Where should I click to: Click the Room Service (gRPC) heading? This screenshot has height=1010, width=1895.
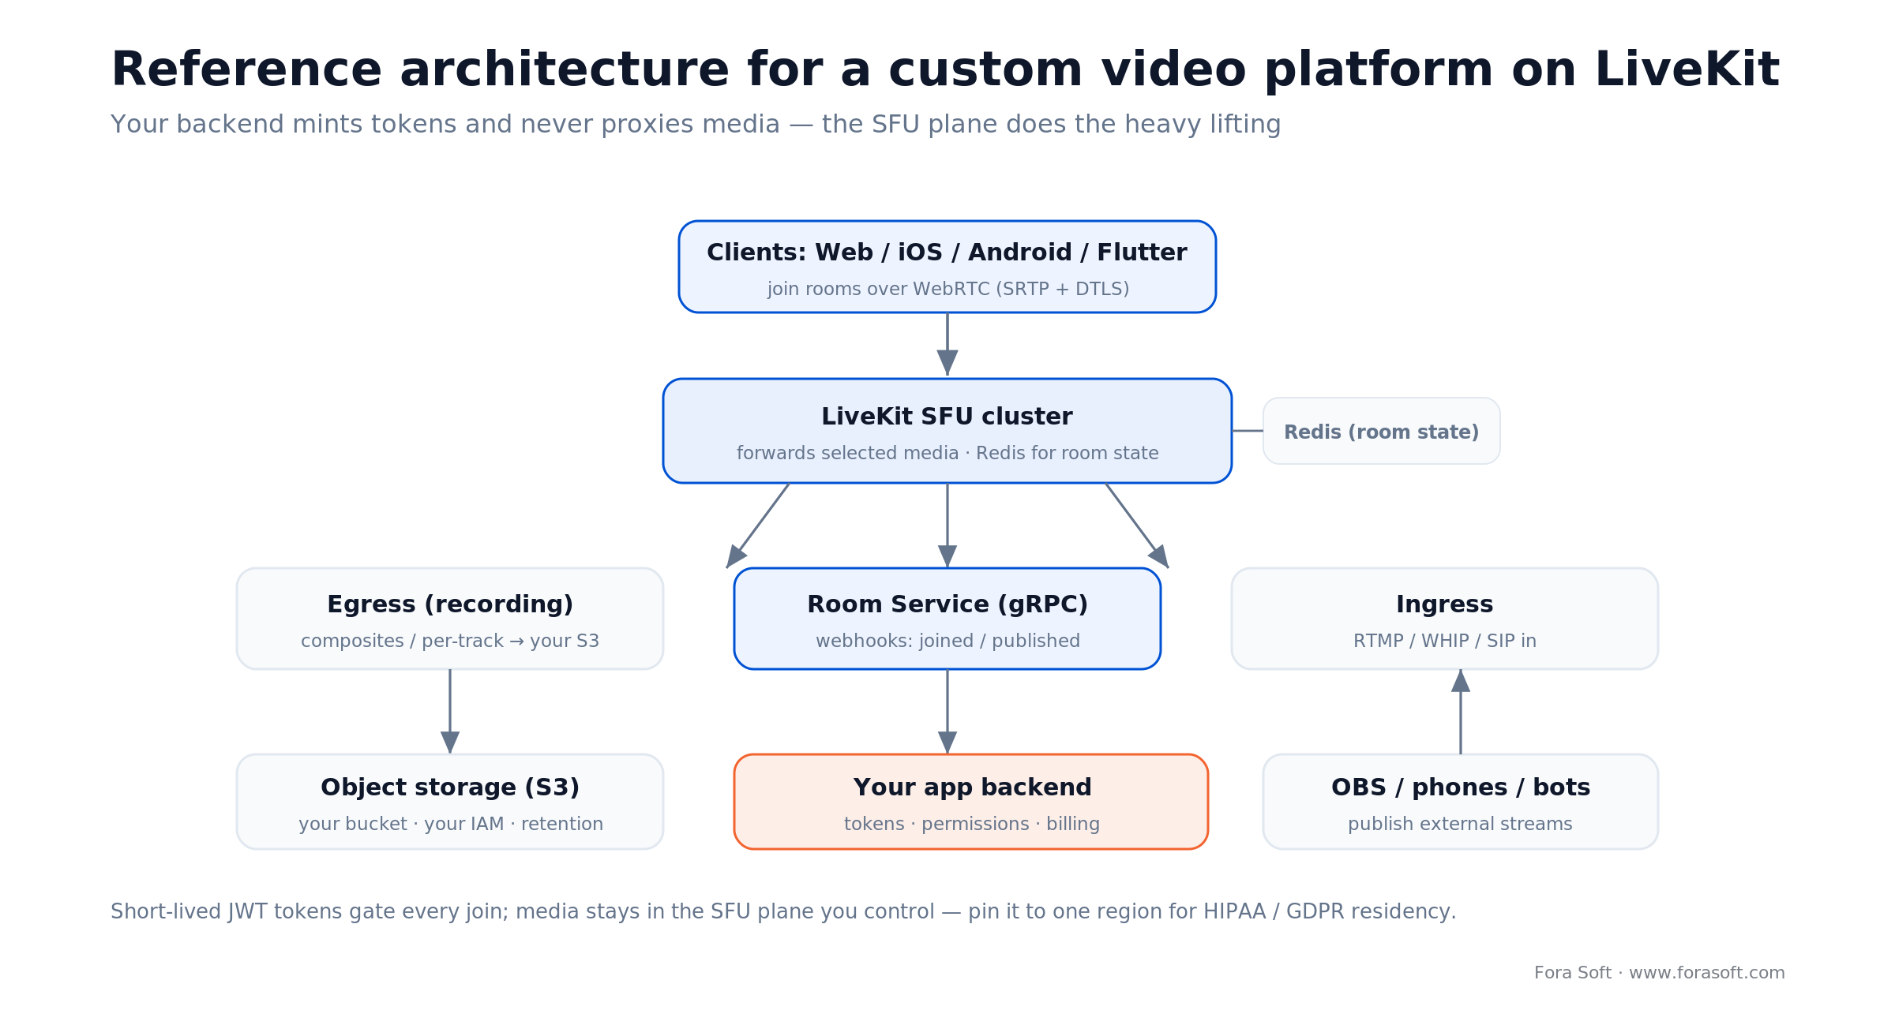point(947,604)
